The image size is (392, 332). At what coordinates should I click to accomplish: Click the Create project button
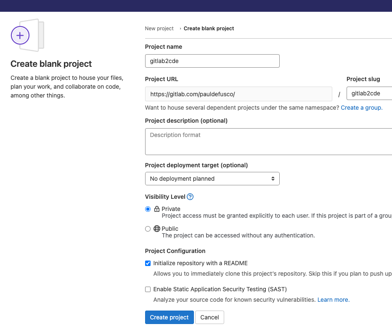(169, 317)
